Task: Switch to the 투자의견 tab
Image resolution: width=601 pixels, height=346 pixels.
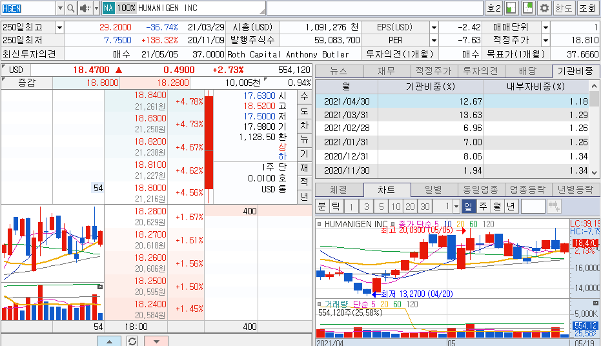Action: 481,71
